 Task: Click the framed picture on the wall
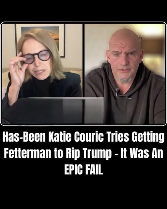tap(41, 40)
